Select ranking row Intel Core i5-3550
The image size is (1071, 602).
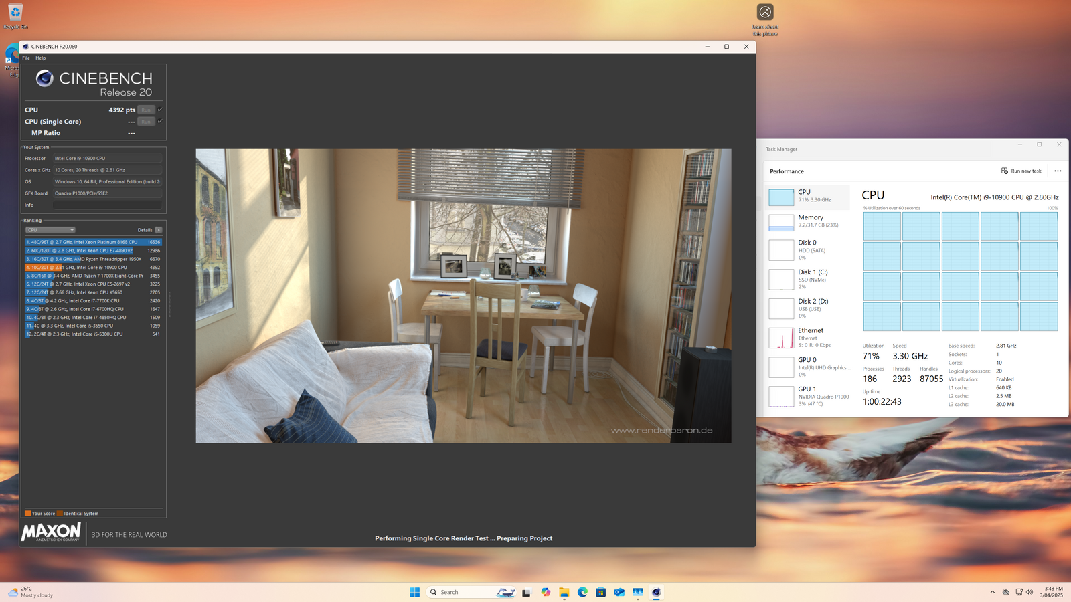tap(93, 326)
